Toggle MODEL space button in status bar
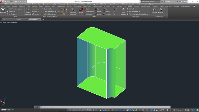Image resolution: width=199 pixels, height=112 pixels. tap(89, 110)
